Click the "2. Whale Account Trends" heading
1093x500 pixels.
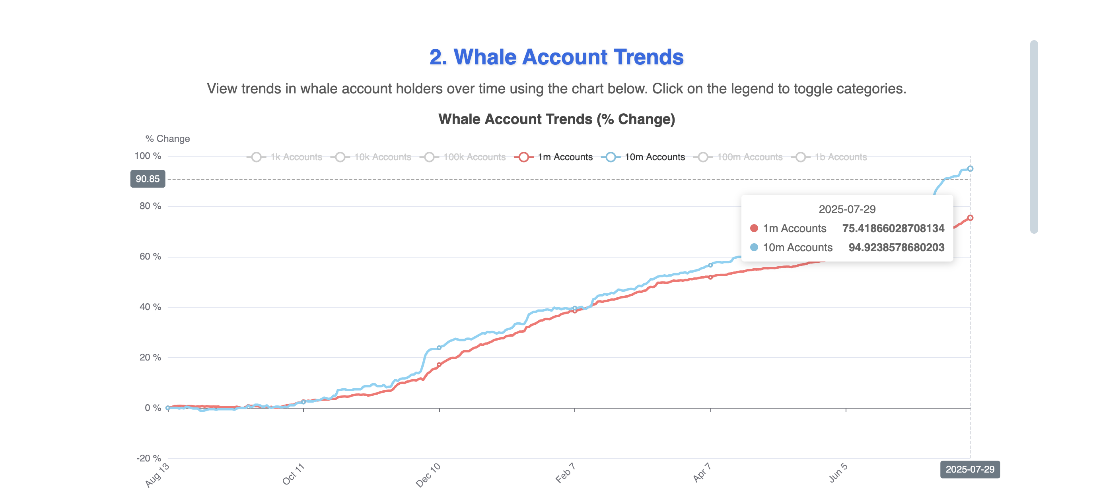556,57
